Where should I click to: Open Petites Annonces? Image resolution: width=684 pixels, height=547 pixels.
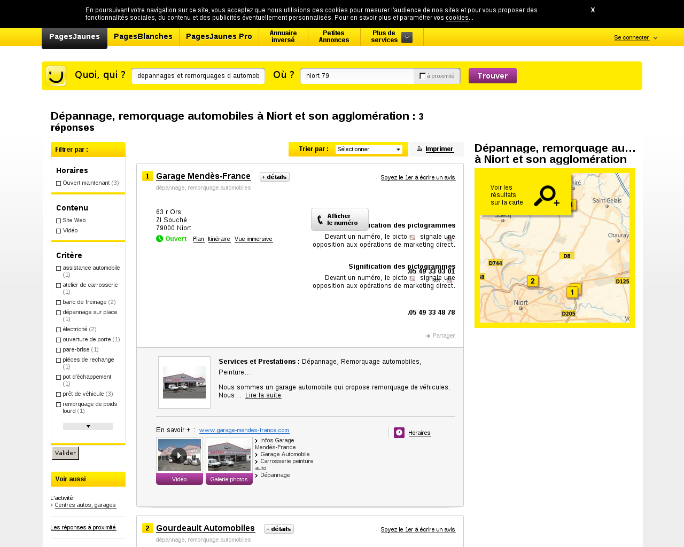(x=334, y=36)
